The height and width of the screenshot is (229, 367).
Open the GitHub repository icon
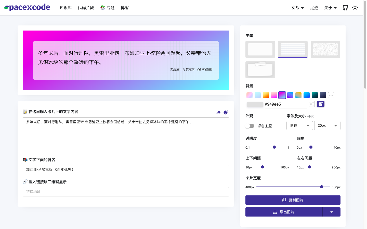pos(345,8)
